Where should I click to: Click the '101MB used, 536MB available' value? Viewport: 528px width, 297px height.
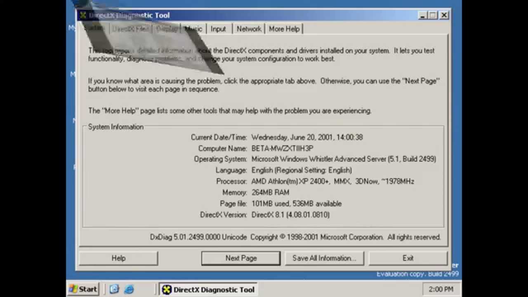pos(297,204)
